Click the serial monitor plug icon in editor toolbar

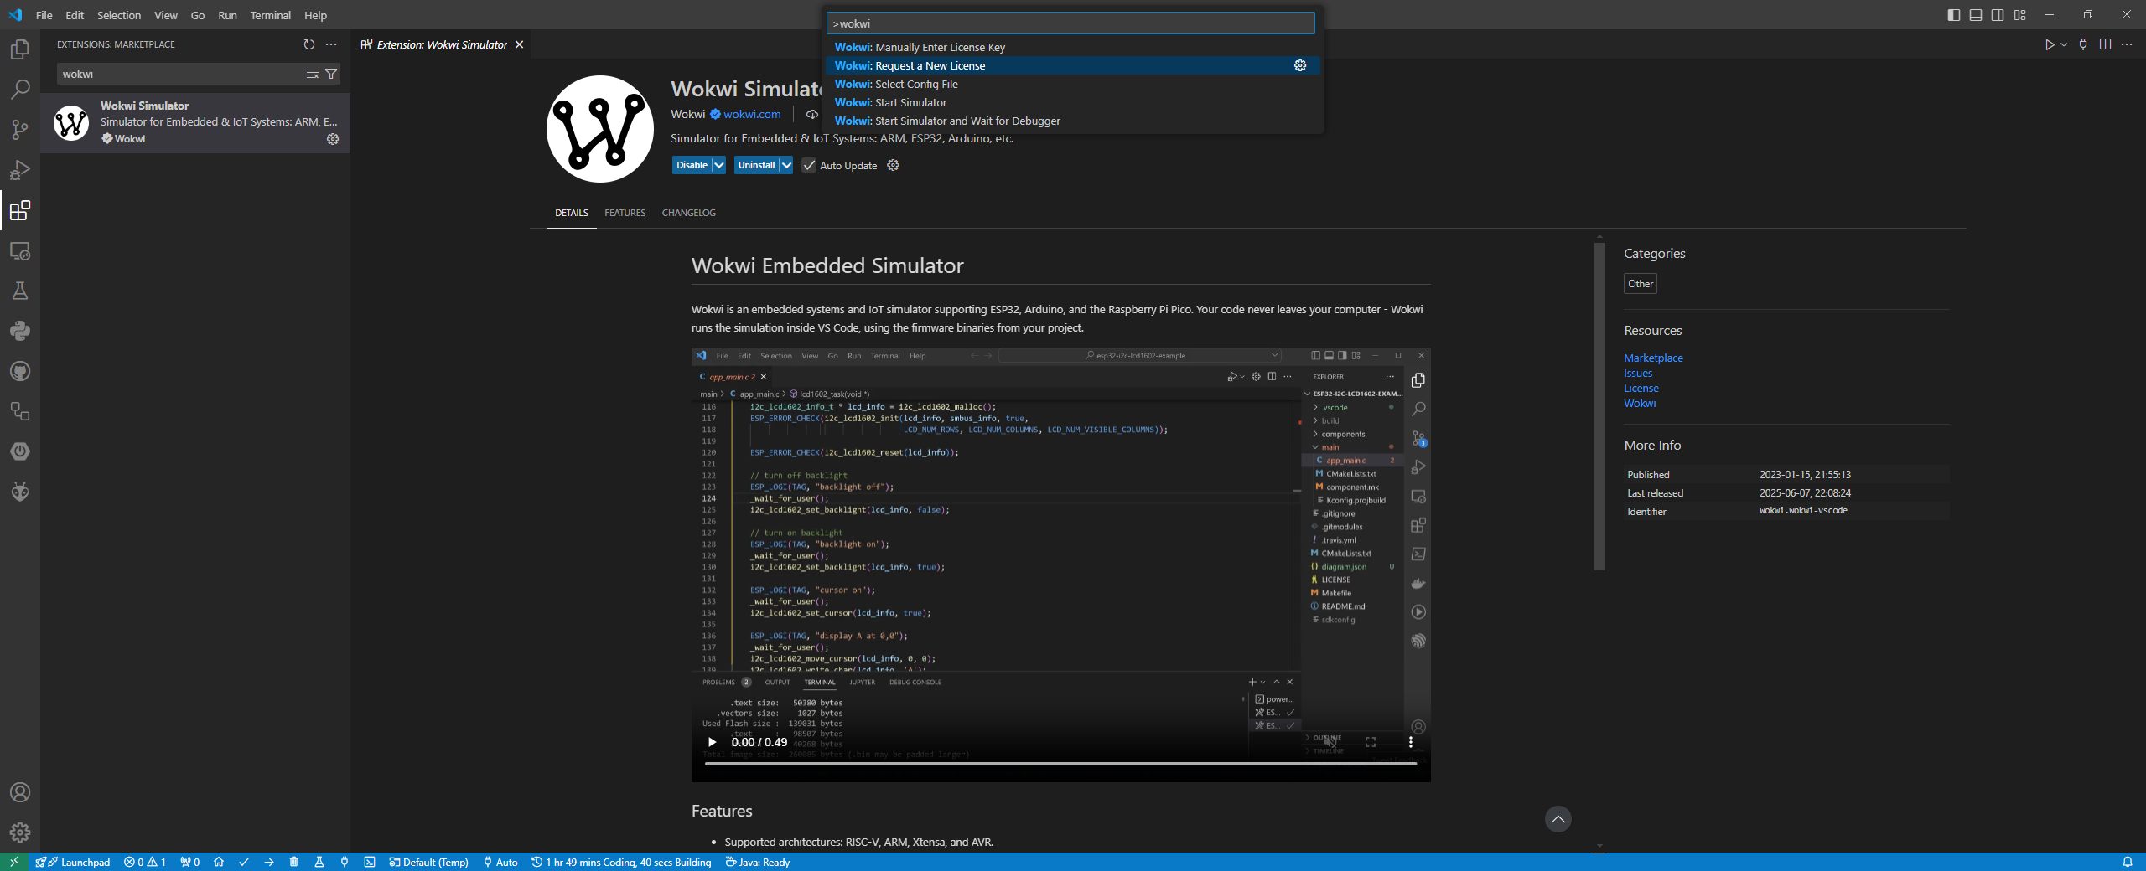[2083, 44]
